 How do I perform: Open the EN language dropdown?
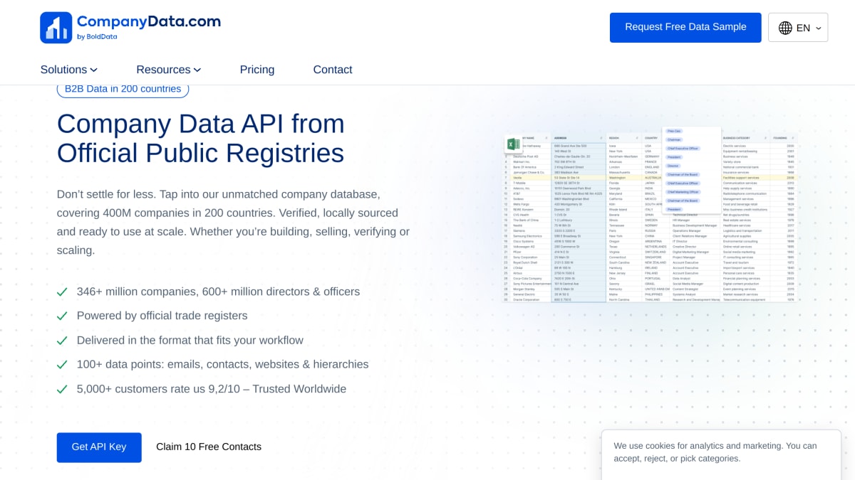[798, 28]
